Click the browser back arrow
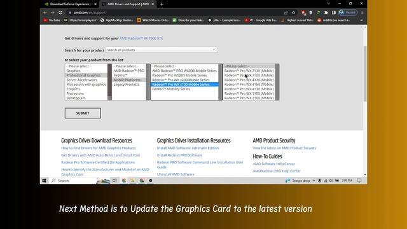The image size is (407, 229). (x=45, y=13)
